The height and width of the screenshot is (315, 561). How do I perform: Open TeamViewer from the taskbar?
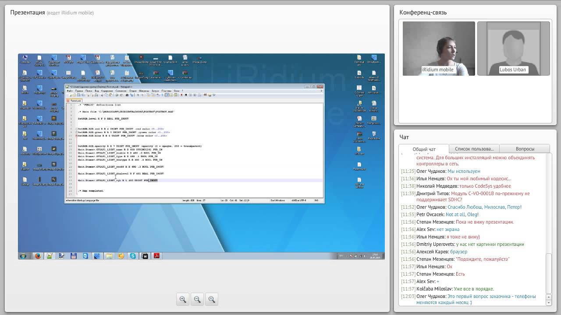[85, 256]
